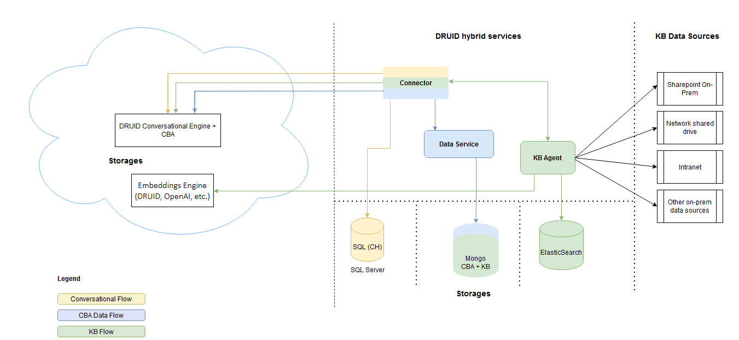Click the Data Service node
This screenshot has width=739, height=340.
pyautogui.click(x=458, y=144)
